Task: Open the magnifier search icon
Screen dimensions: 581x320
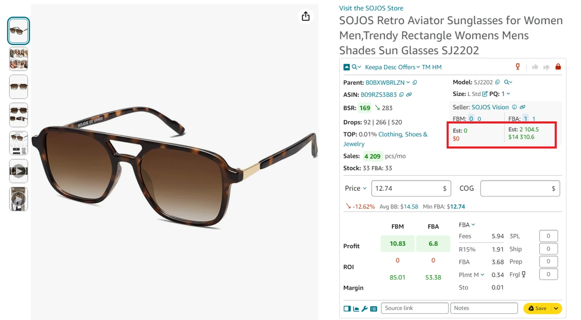Action: point(354,67)
